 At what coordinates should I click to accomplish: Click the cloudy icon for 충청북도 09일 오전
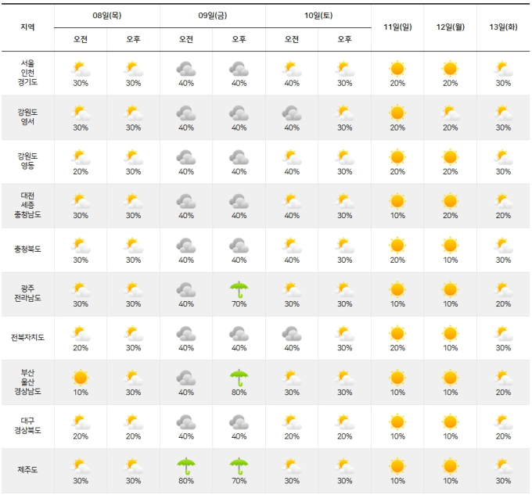click(186, 246)
